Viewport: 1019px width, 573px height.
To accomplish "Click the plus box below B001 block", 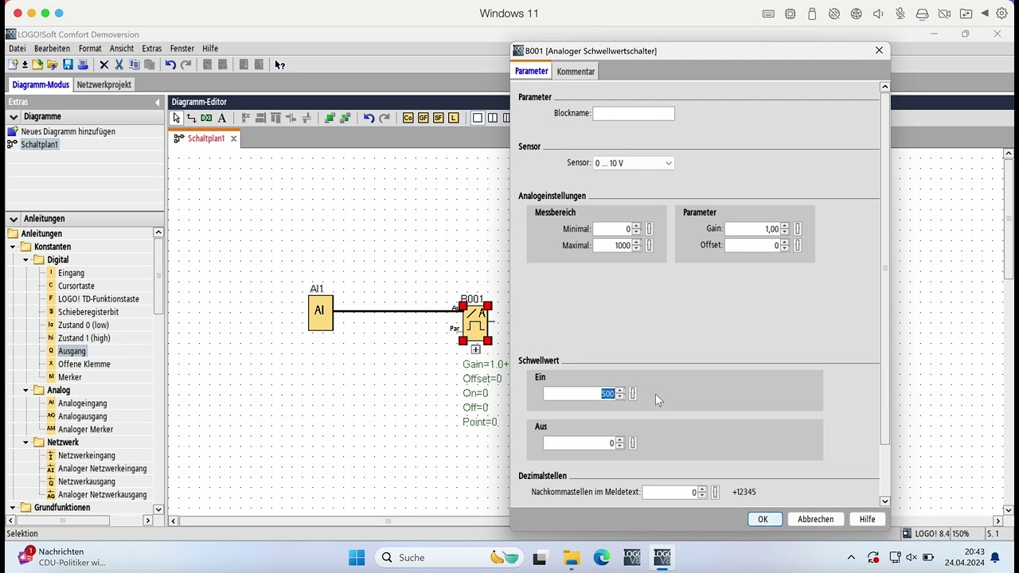I will 475,349.
